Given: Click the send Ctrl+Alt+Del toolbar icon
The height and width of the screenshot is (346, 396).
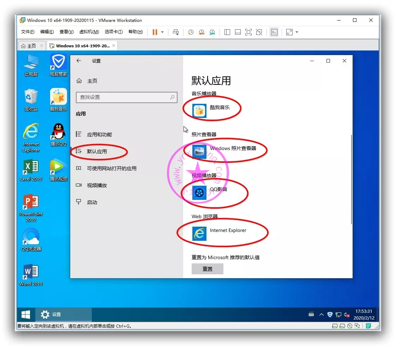Looking at the screenshot, I should (176, 32).
